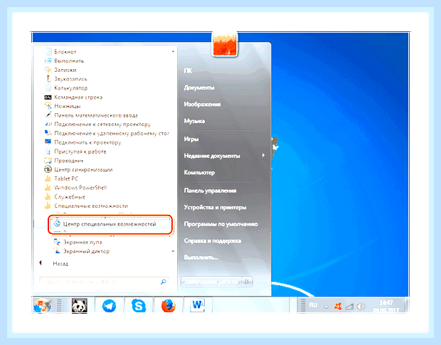Open Документы from the Start menu
Image resolution: width=441 pixels, height=345 pixels.
199,87
